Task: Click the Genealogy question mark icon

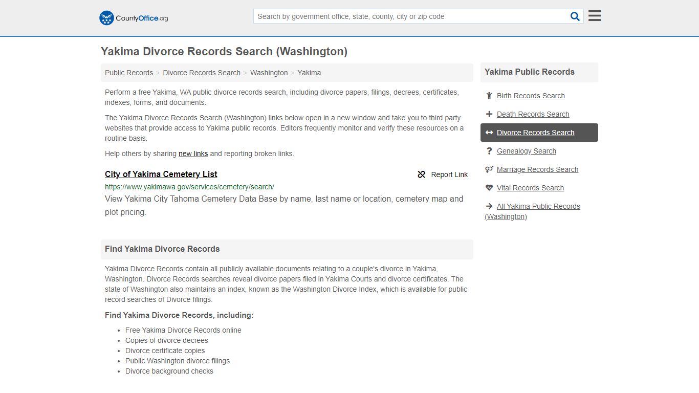Action: (x=489, y=151)
